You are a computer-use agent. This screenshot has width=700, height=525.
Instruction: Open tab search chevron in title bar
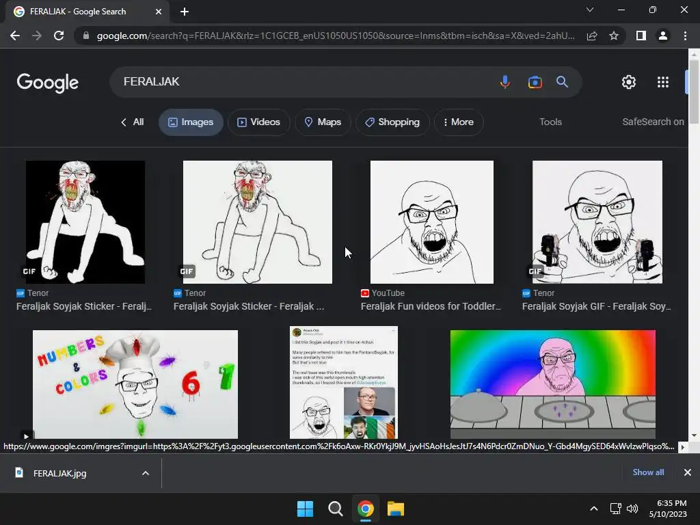[x=590, y=10]
